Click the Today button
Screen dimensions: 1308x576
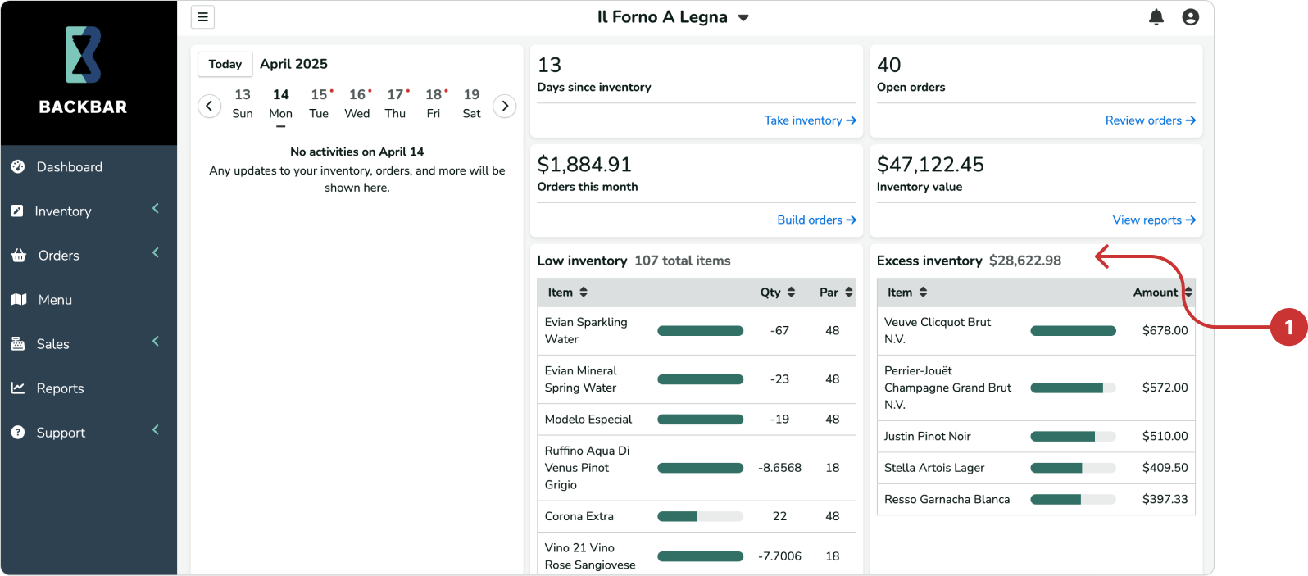(x=225, y=64)
